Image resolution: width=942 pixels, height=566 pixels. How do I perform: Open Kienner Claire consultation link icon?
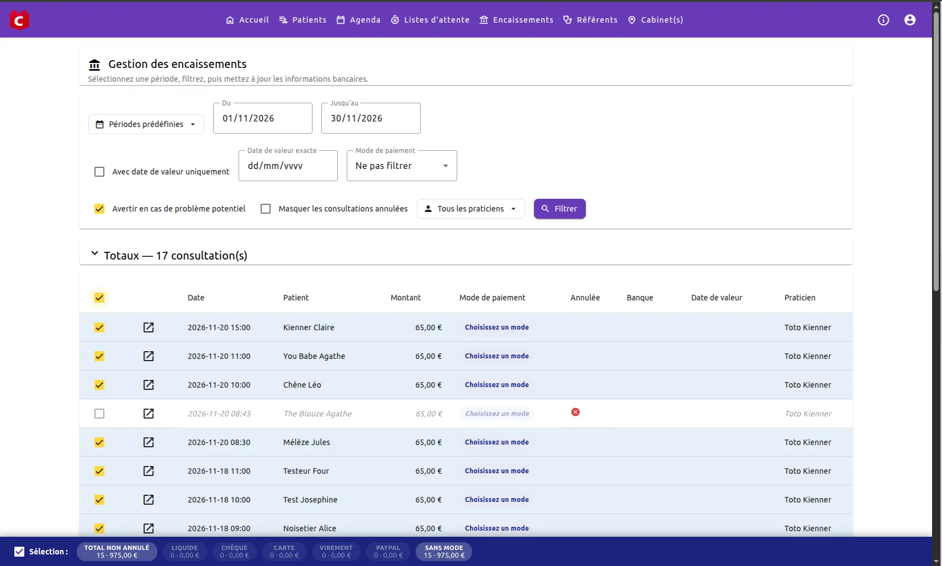pyautogui.click(x=149, y=327)
